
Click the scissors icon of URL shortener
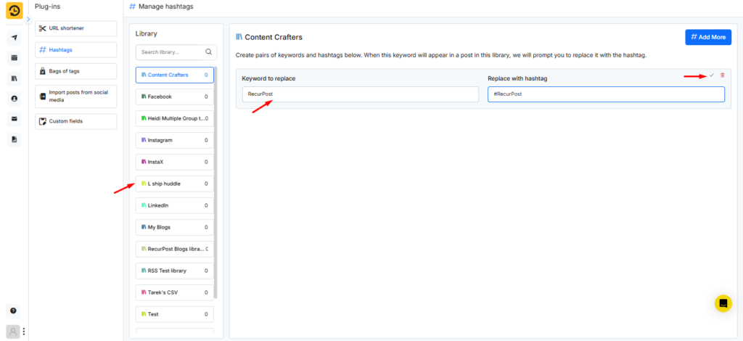tap(43, 28)
